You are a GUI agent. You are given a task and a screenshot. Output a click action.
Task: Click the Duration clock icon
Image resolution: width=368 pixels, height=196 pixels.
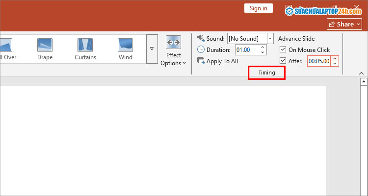click(x=201, y=49)
